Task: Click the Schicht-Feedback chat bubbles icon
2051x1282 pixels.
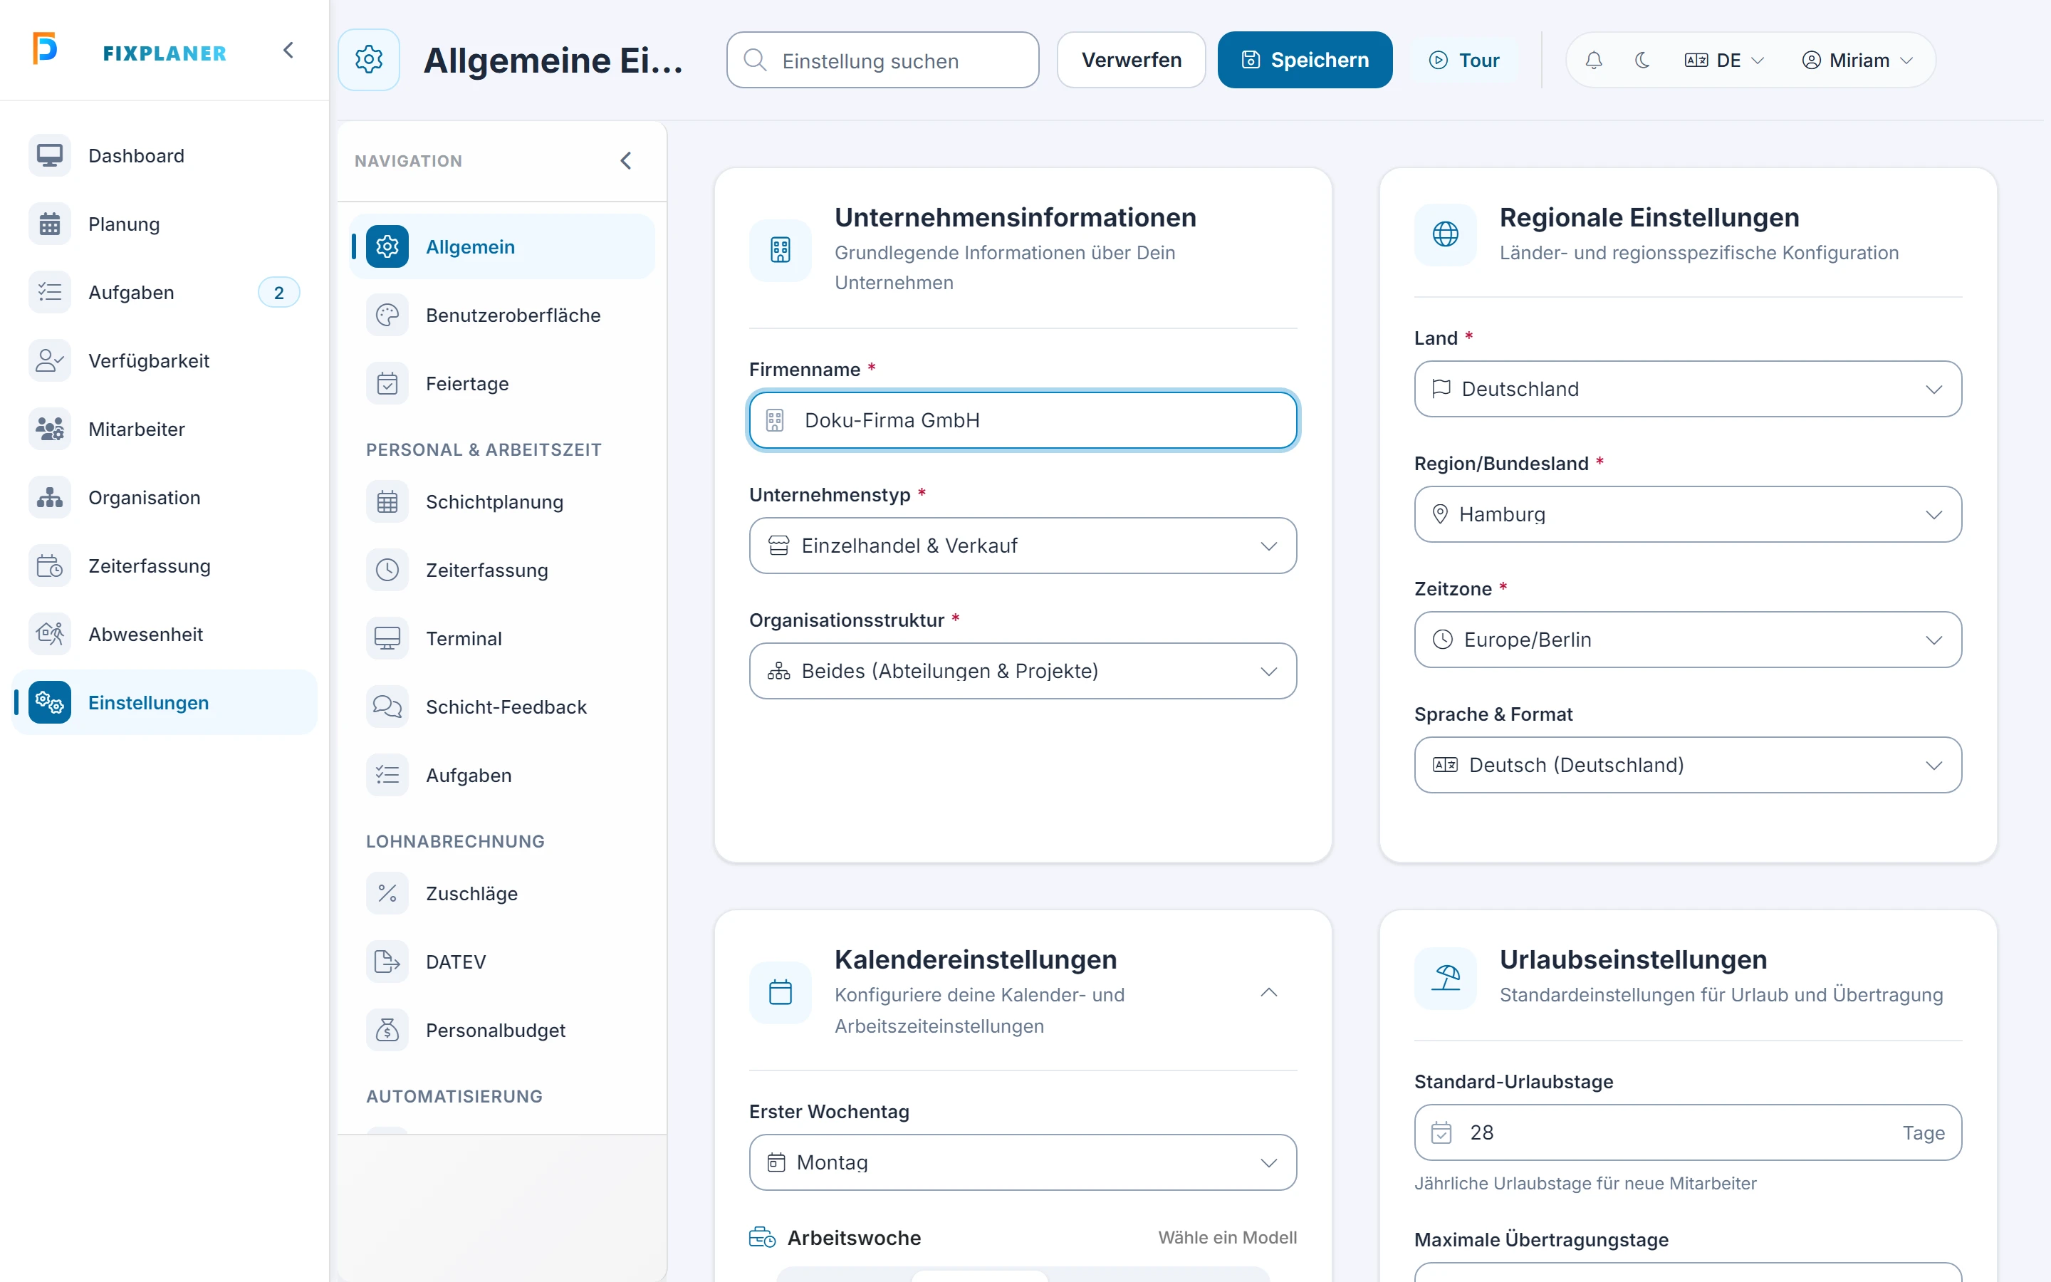Action: (x=387, y=707)
